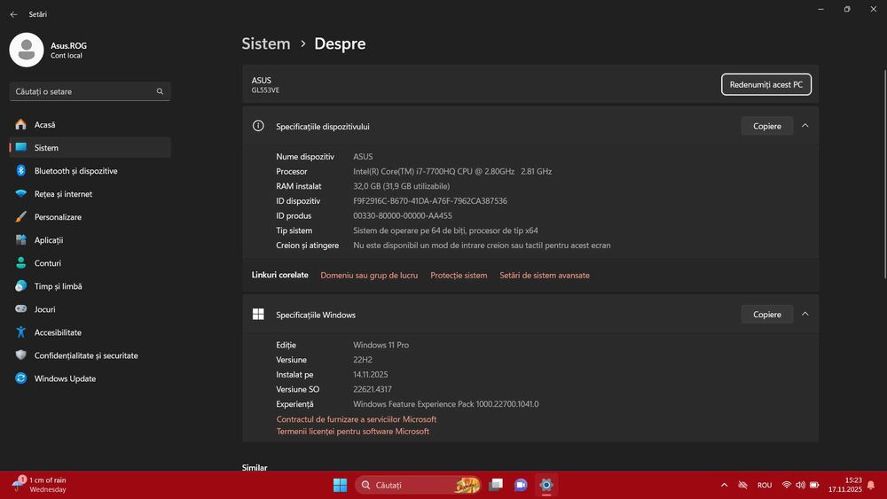Open Termenii licenței pentru software Microsoft

(352, 431)
